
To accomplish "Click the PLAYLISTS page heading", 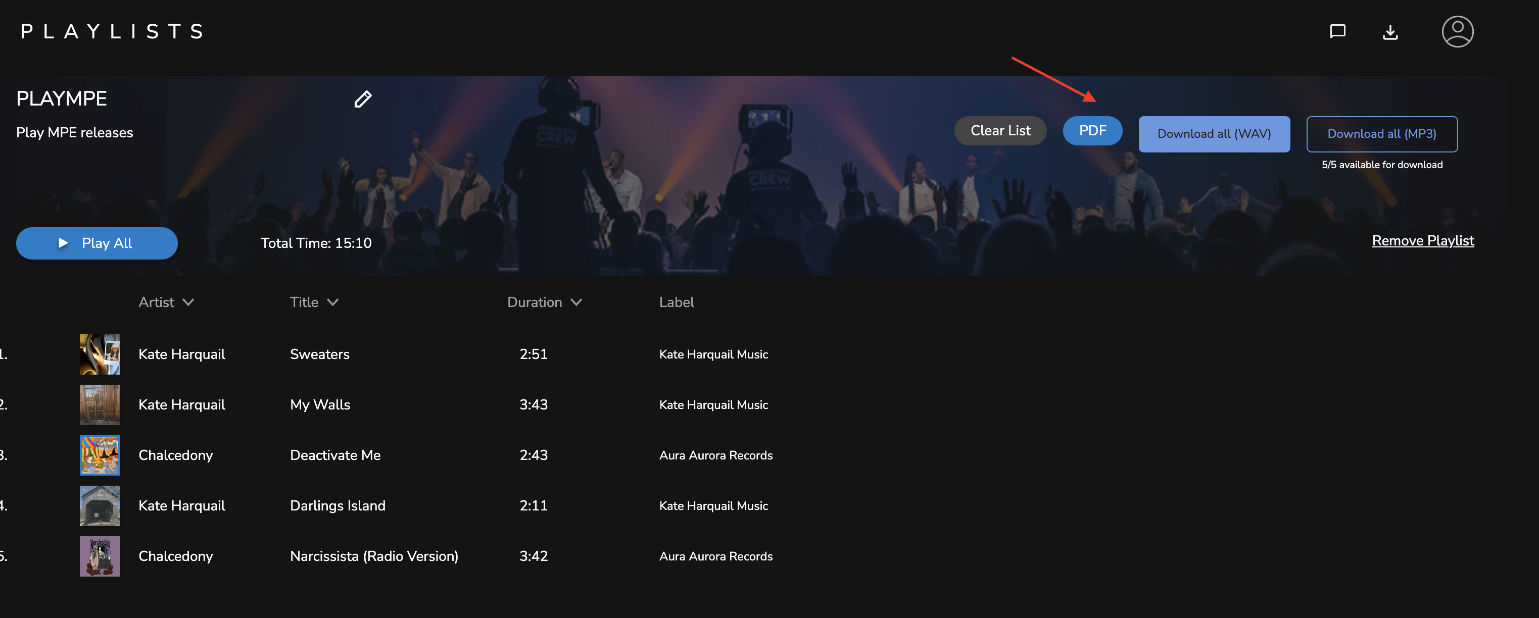I will click(x=112, y=31).
